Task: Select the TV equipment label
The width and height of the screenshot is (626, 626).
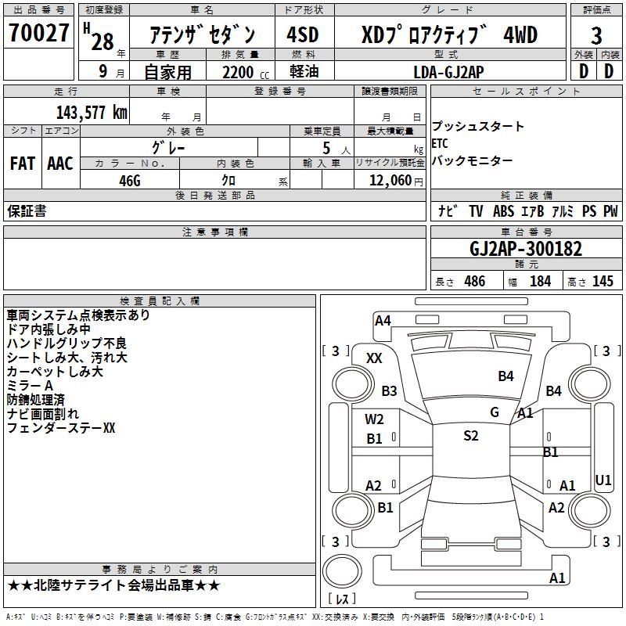Action: [x=476, y=210]
